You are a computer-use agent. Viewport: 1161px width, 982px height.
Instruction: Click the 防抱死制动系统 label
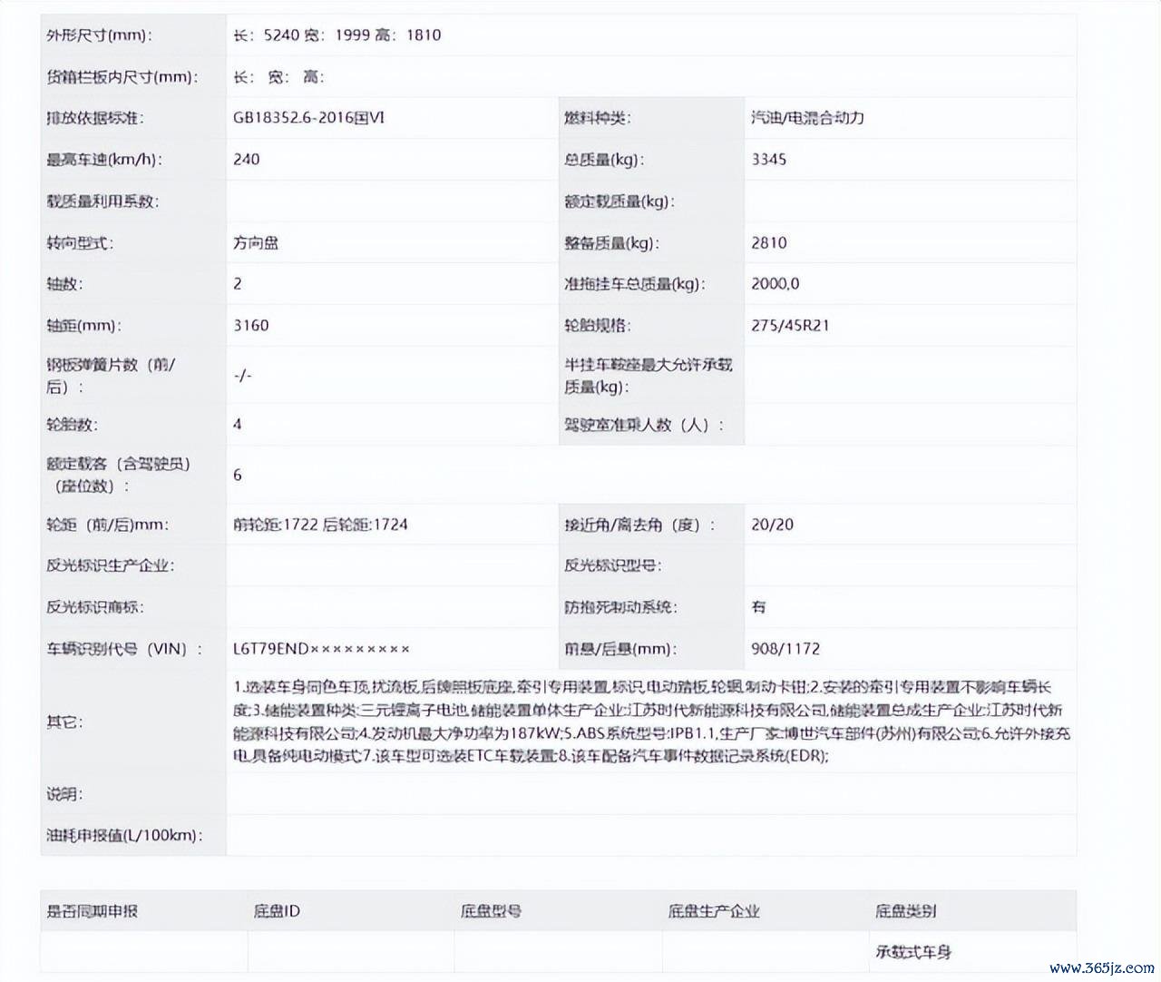click(x=620, y=607)
